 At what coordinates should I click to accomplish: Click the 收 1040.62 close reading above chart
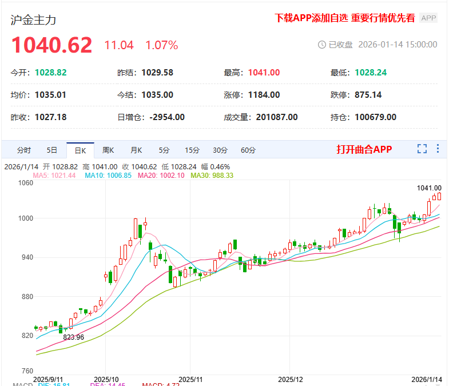140,166
